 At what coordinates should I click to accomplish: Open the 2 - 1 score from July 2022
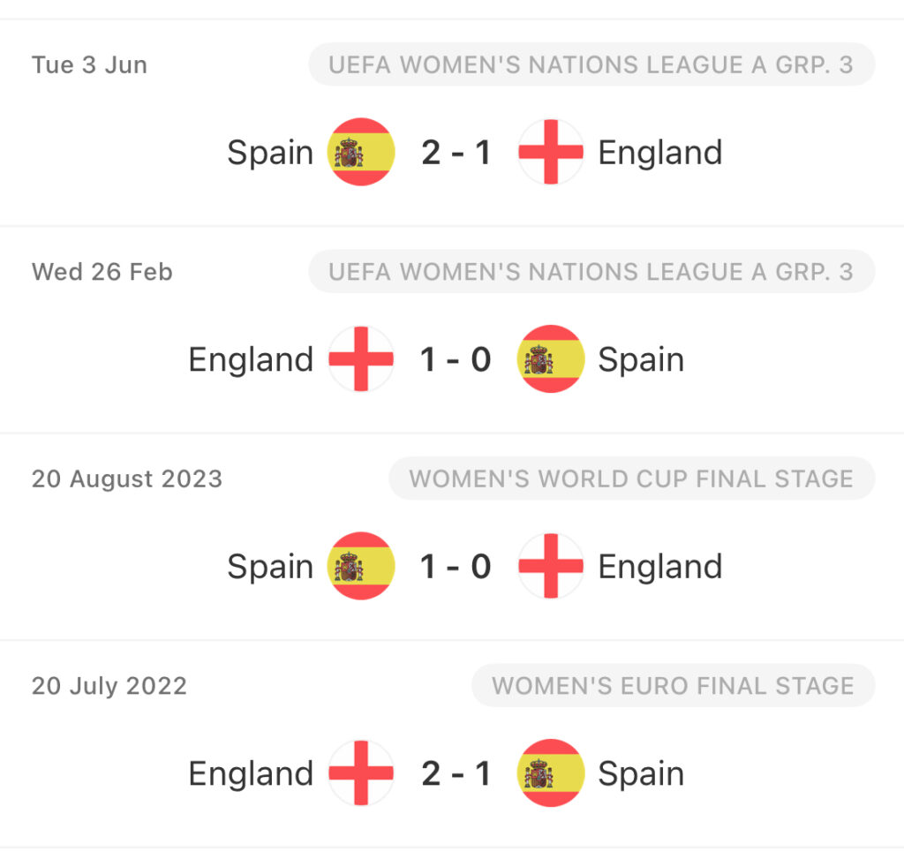pyautogui.click(x=456, y=773)
